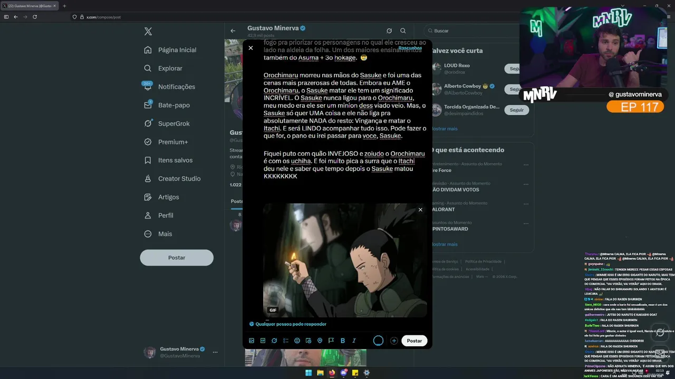Open Acessibilidade footer link
The height and width of the screenshot is (379, 675).
(x=478, y=269)
